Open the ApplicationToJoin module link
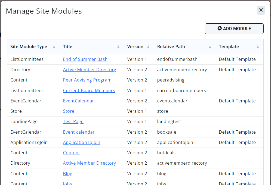 point(82,142)
